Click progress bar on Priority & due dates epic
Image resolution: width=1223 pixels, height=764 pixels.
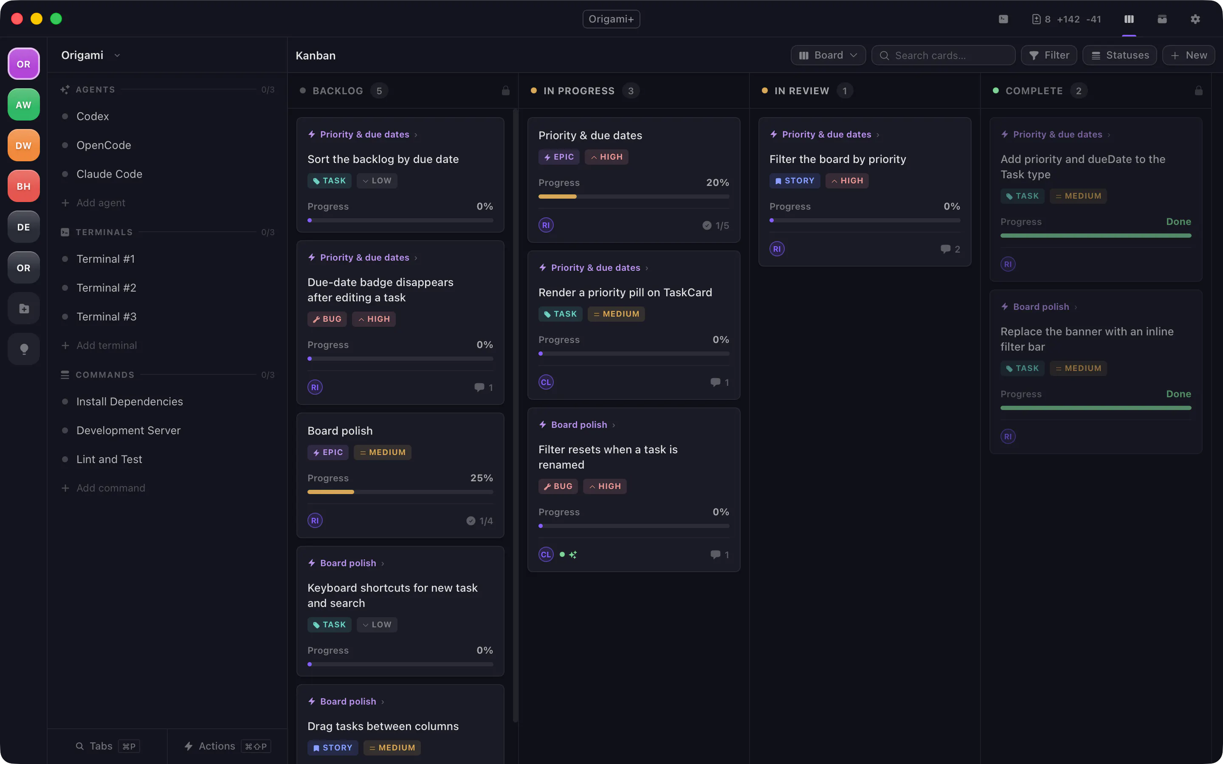[634, 197]
